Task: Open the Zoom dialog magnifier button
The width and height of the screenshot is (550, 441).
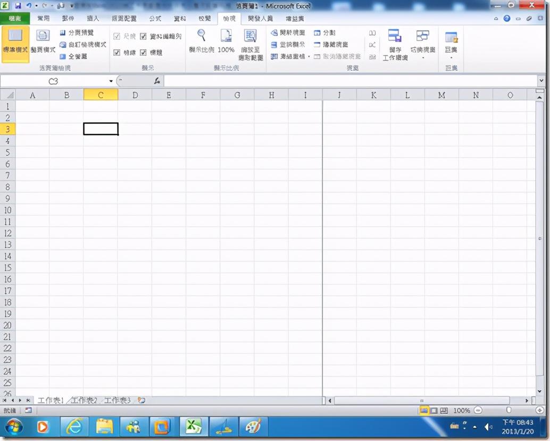Action: click(x=202, y=41)
